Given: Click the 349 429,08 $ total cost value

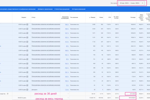Looking at the screenshot, I should pyautogui.click(x=132, y=98).
